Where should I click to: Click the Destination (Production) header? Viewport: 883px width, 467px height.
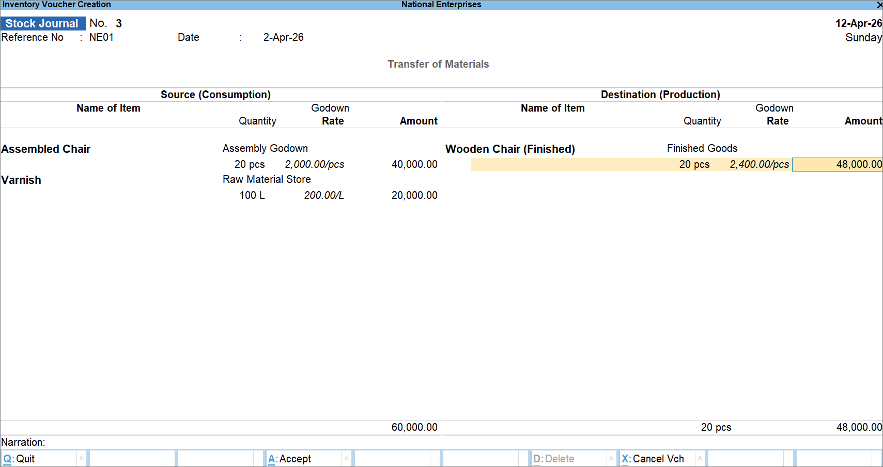(x=660, y=95)
